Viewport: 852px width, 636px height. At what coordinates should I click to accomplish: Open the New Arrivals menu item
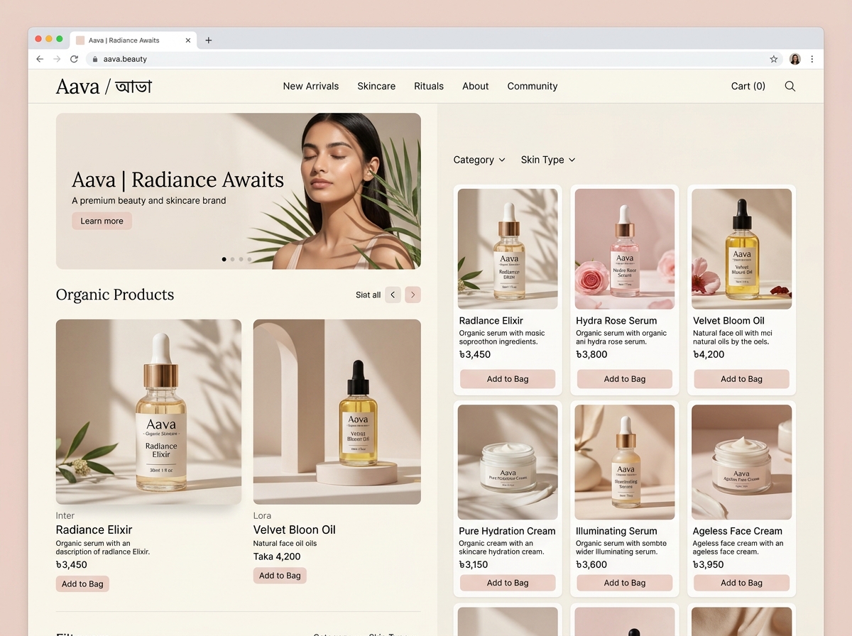[x=311, y=86]
